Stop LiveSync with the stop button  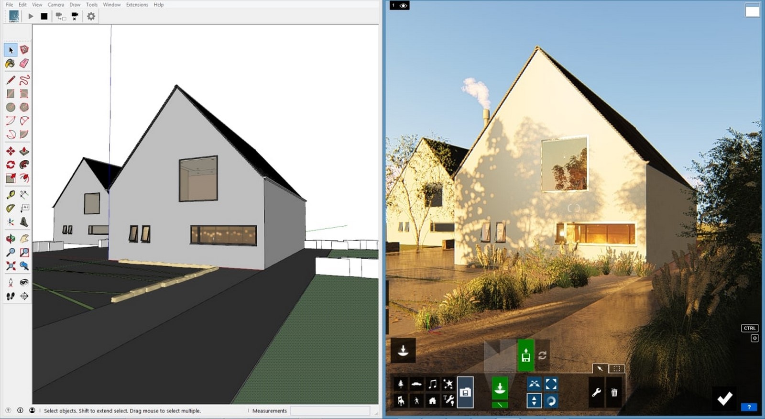coord(44,16)
